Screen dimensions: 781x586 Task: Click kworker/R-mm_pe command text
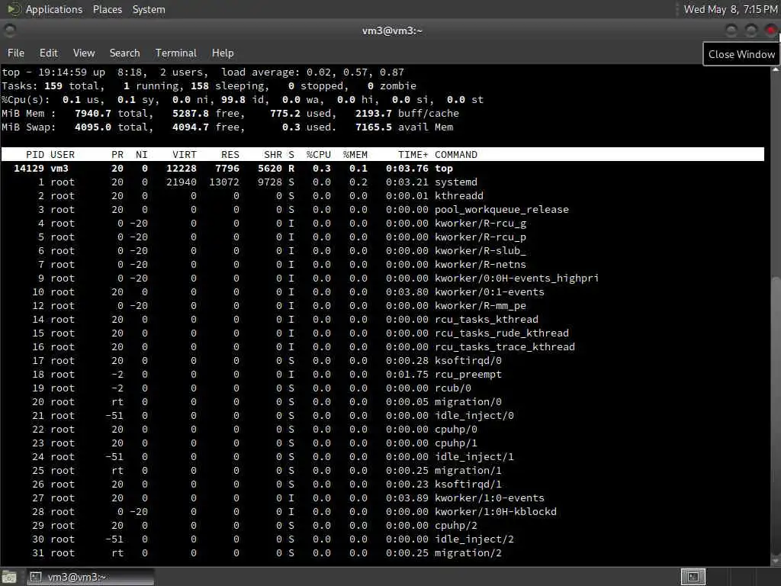[480, 306]
